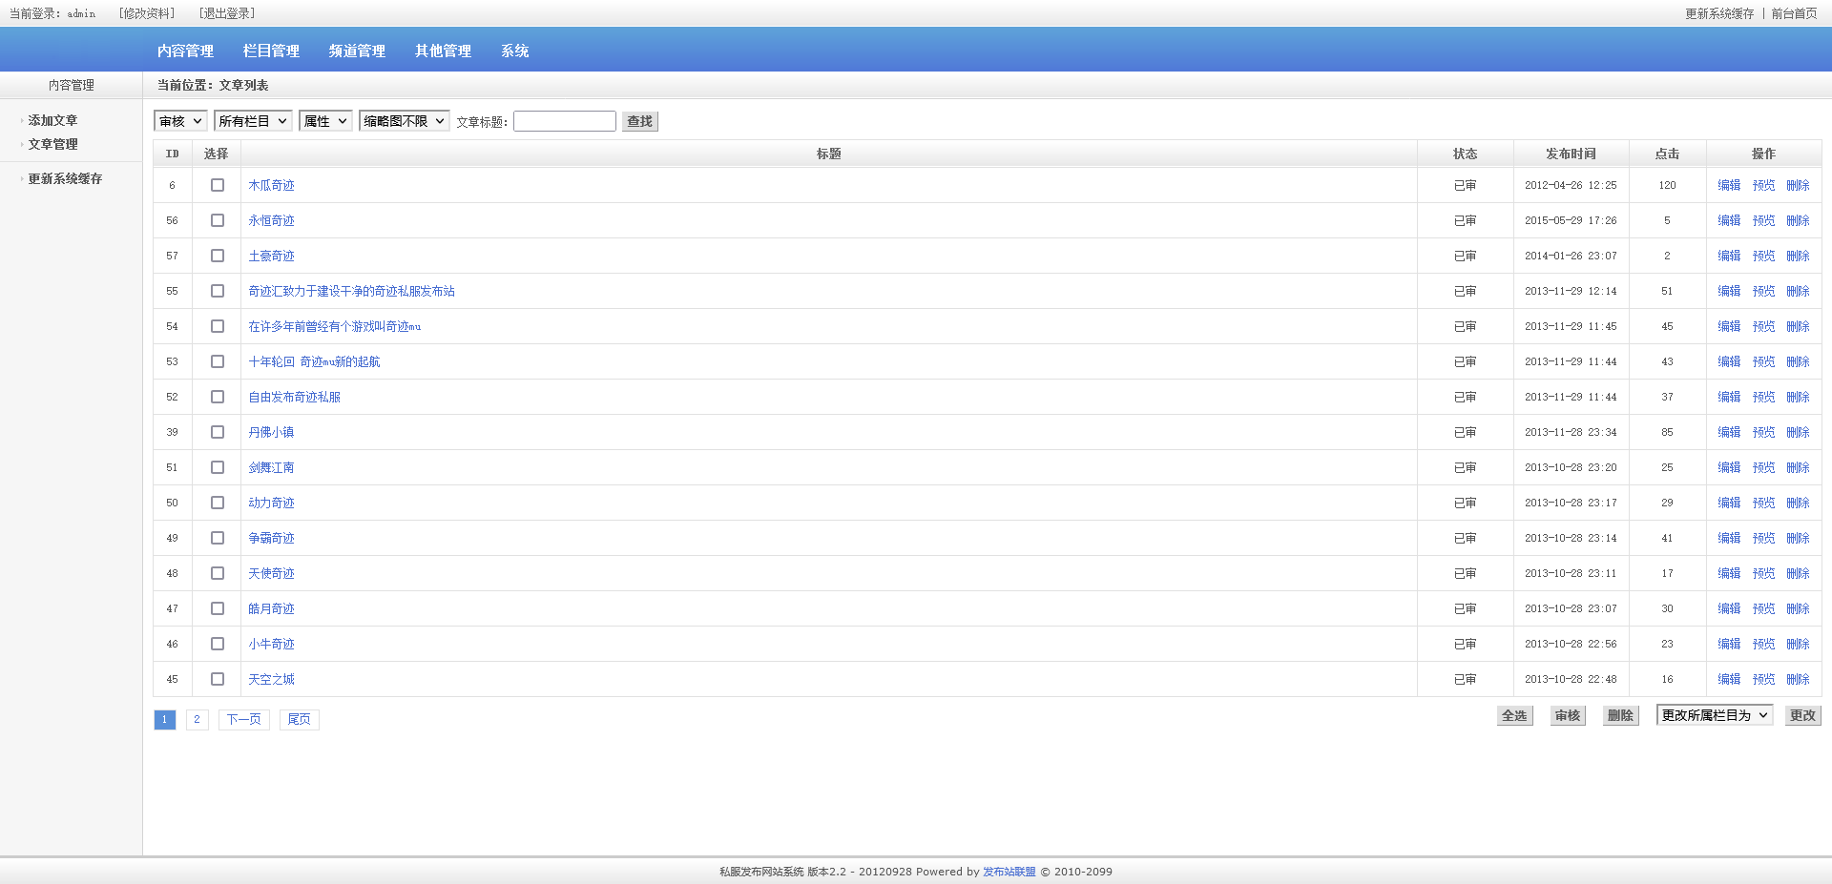This screenshot has height=884, width=1832.
Task: Switch to 频道管理 in top navigation
Action: click(x=357, y=51)
